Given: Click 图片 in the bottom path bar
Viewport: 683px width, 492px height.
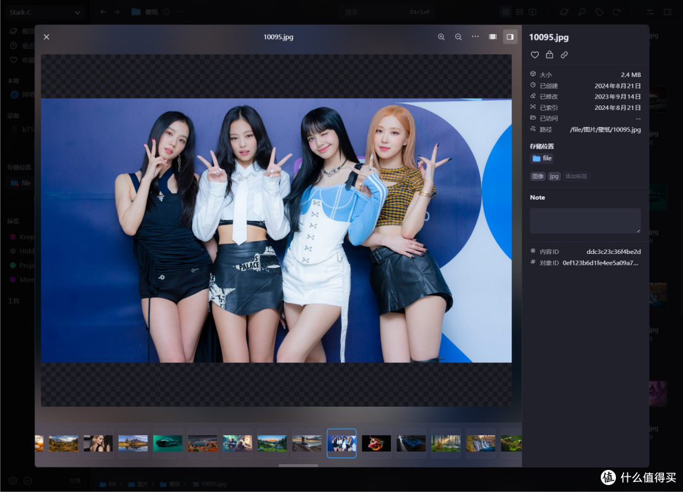Looking at the screenshot, I should pyautogui.click(x=138, y=484).
